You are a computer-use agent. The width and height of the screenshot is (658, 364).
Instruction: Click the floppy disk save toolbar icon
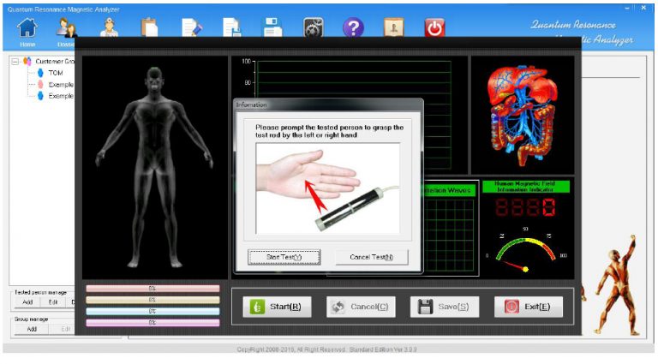tap(272, 28)
